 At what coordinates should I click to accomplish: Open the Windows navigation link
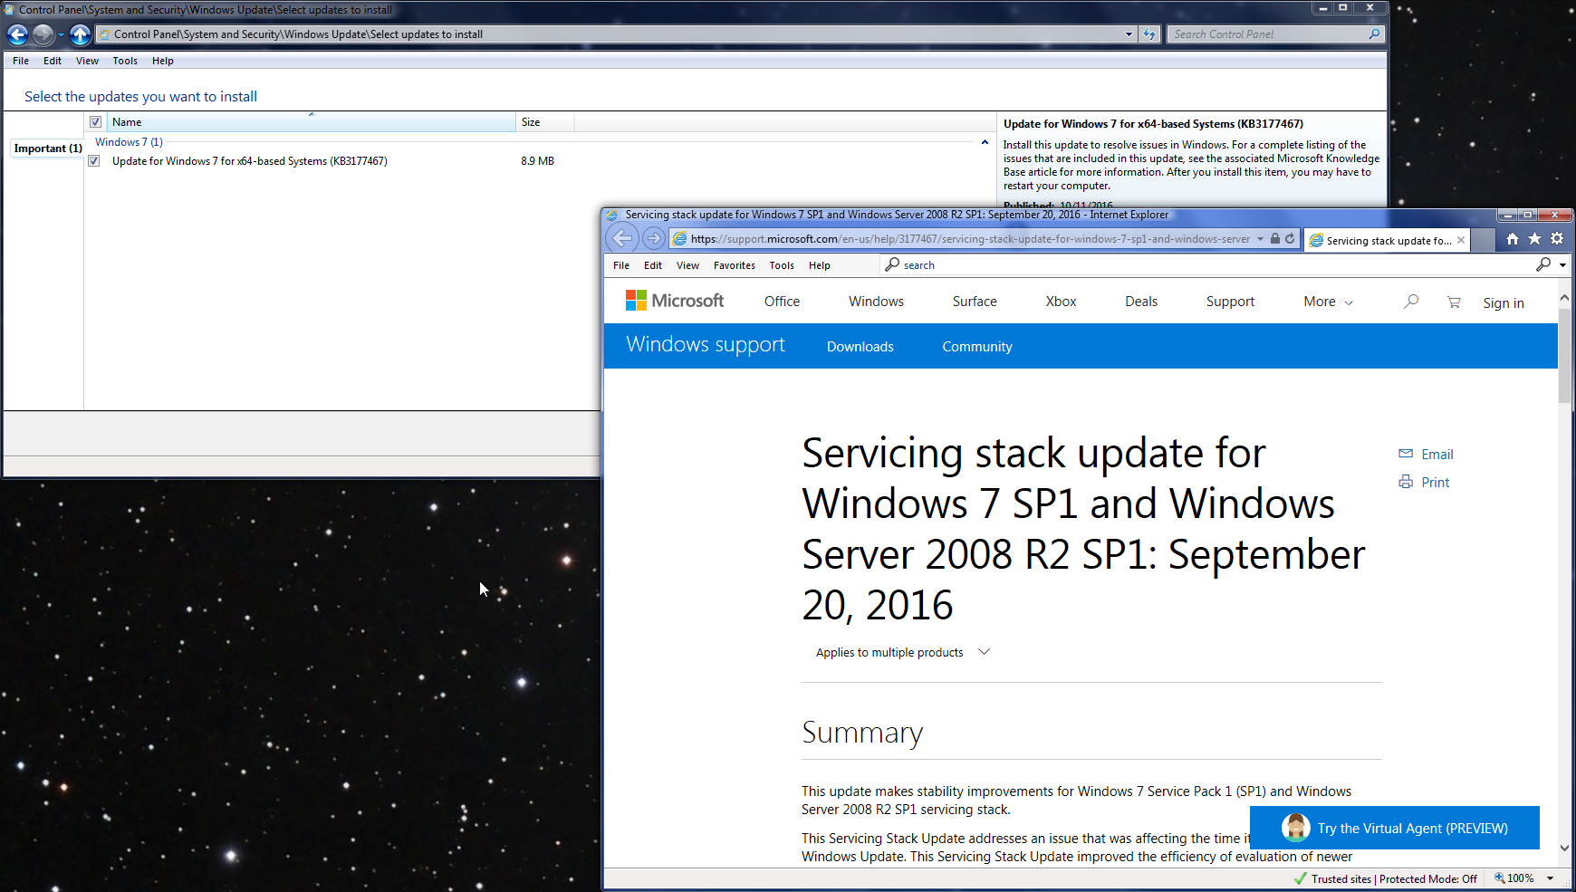[x=876, y=302]
